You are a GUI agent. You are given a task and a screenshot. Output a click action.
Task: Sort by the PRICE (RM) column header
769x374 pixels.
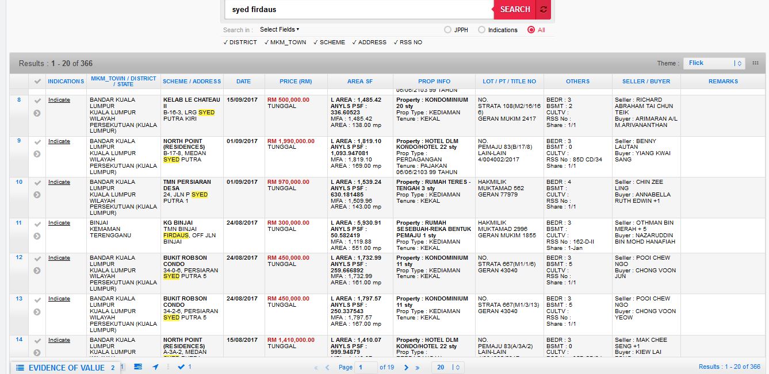[x=296, y=82]
